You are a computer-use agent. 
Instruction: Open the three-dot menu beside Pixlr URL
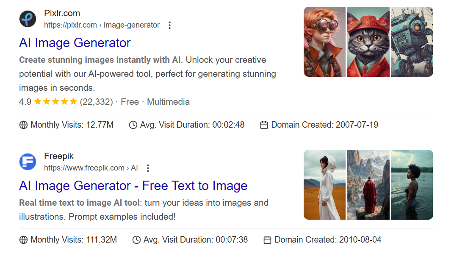click(170, 25)
